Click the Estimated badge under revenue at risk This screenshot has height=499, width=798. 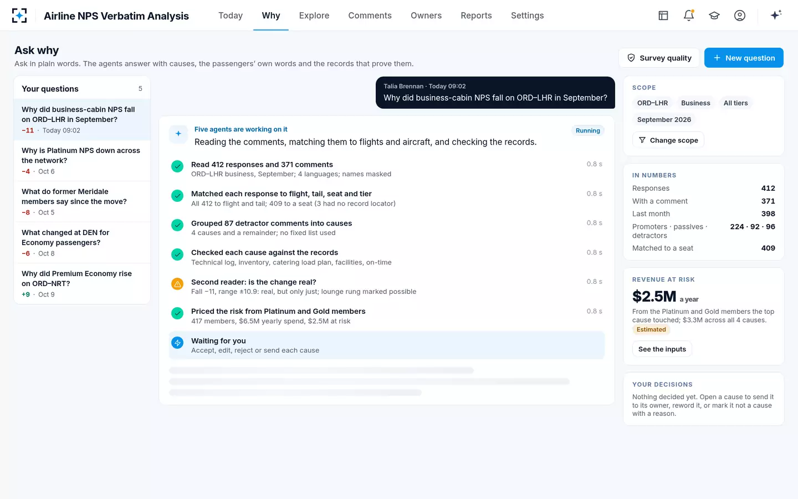651,329
